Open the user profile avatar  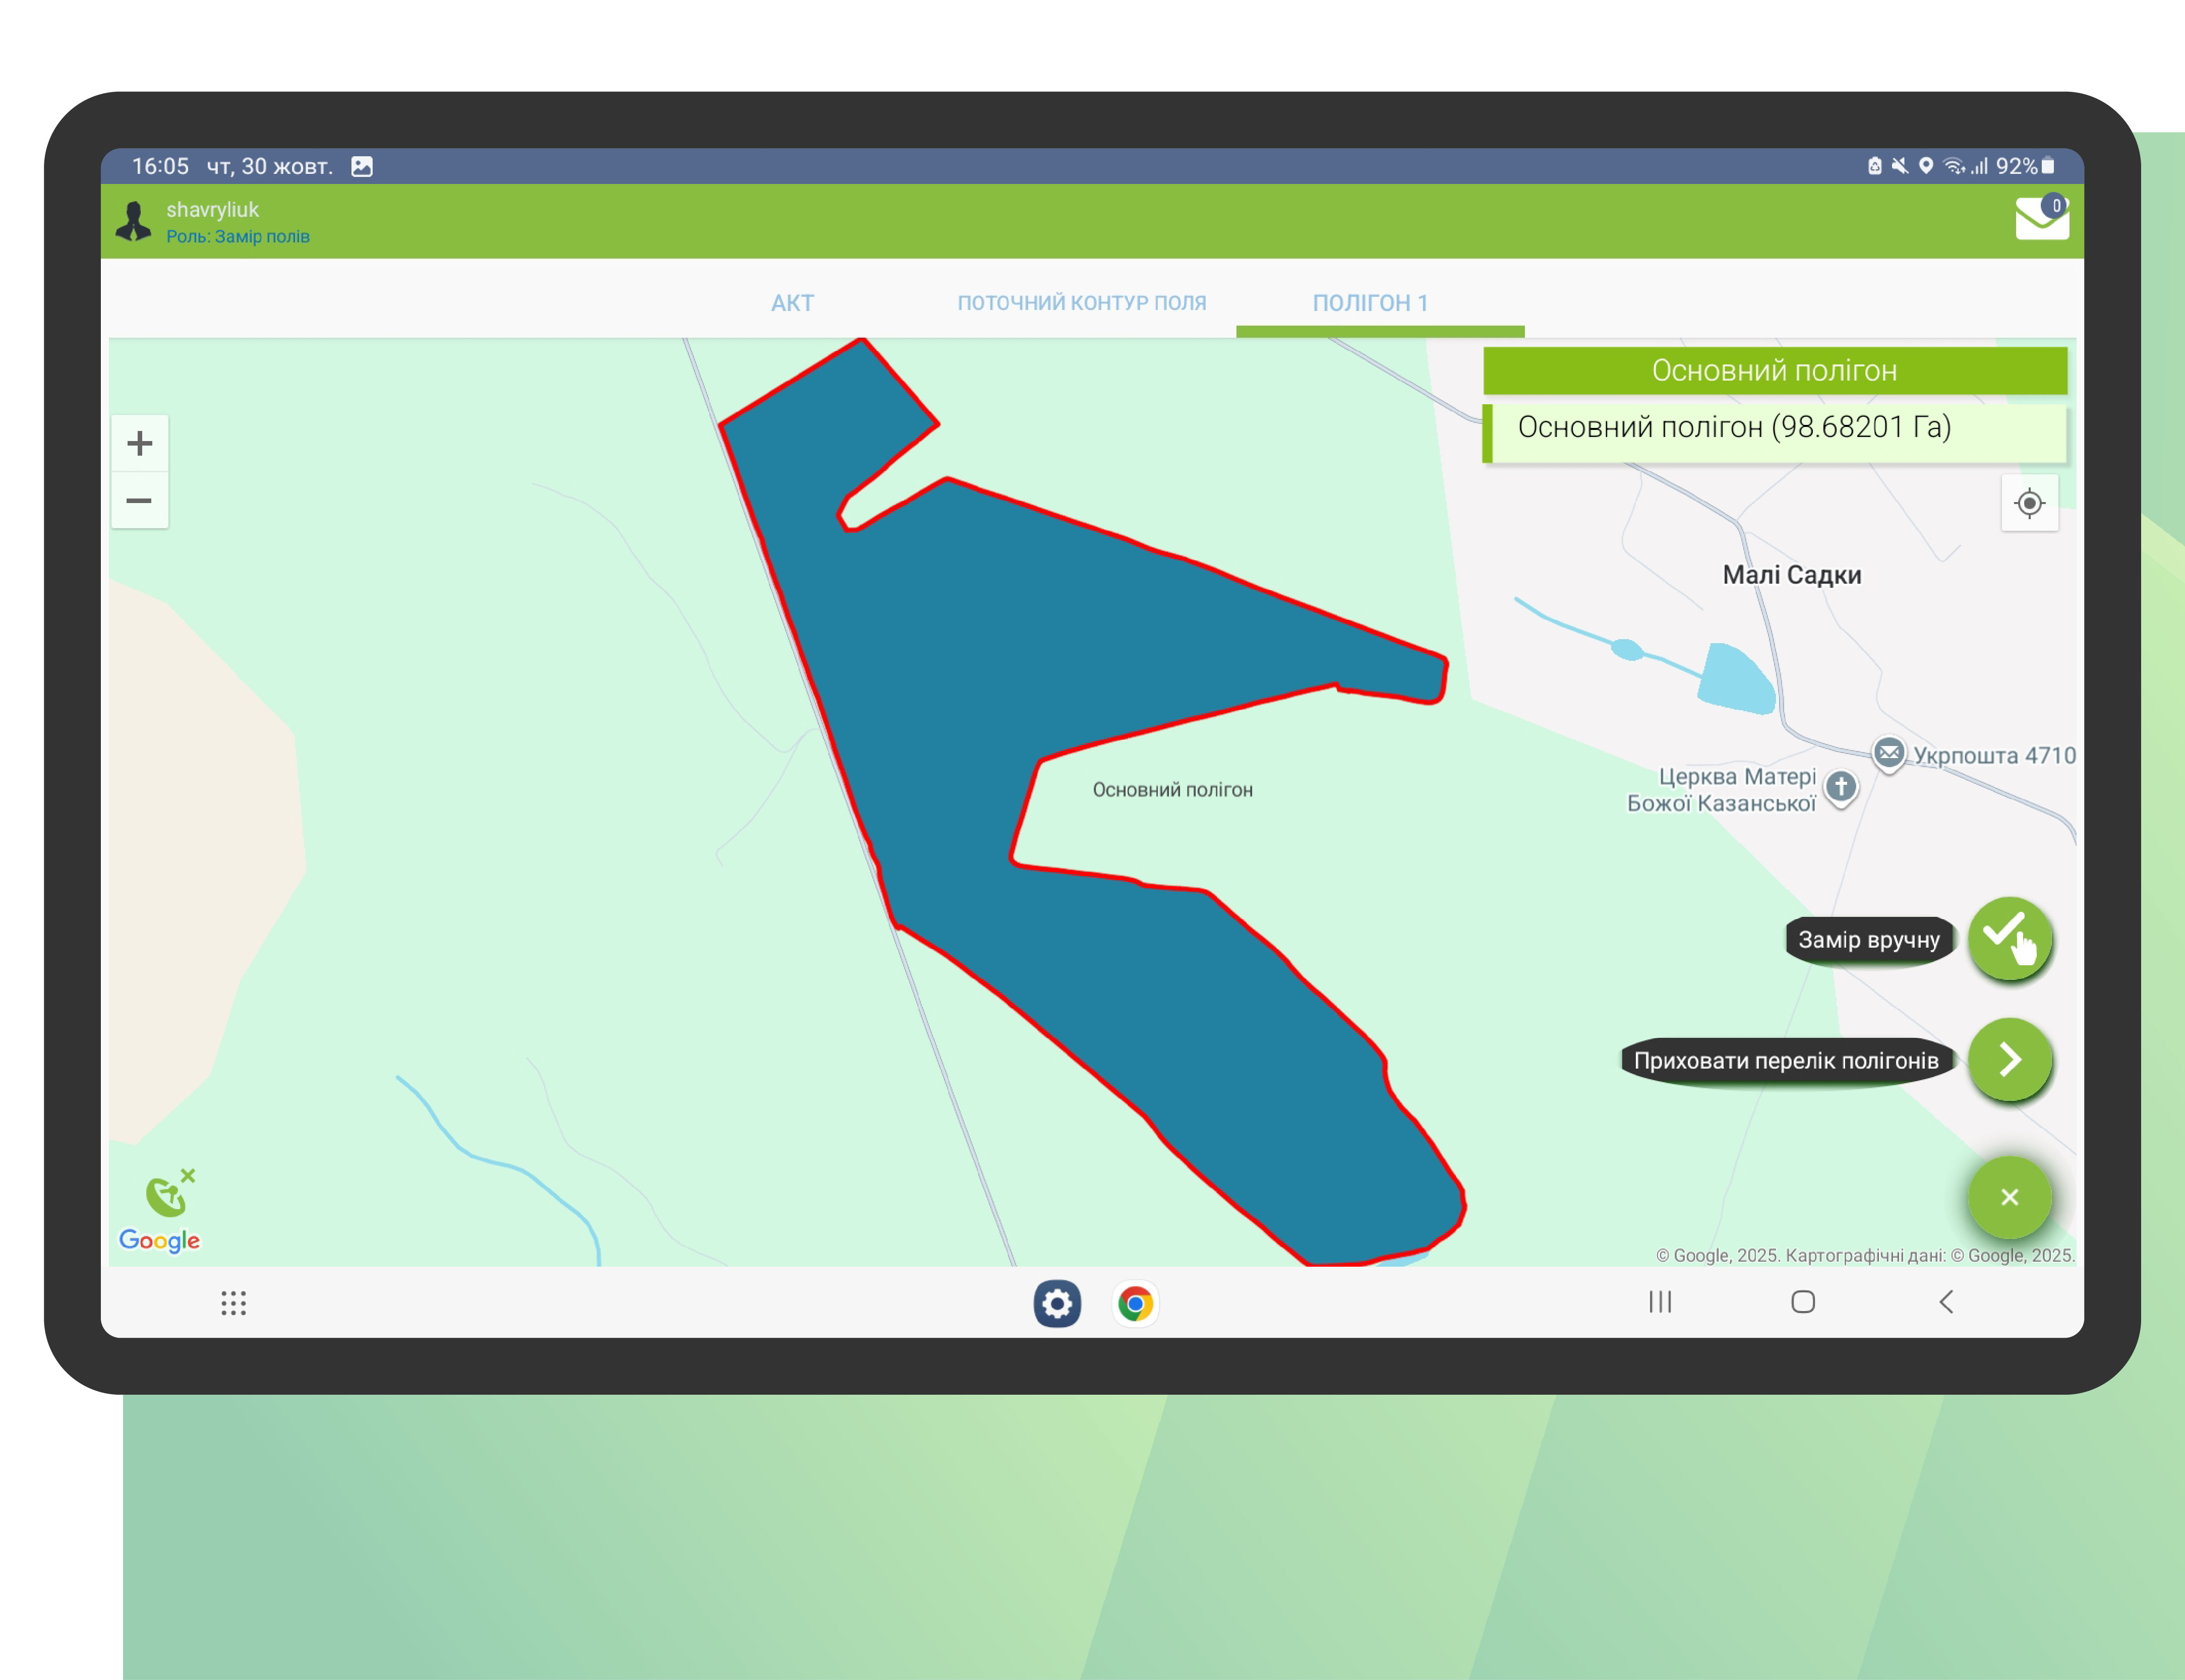coord(133,221)
